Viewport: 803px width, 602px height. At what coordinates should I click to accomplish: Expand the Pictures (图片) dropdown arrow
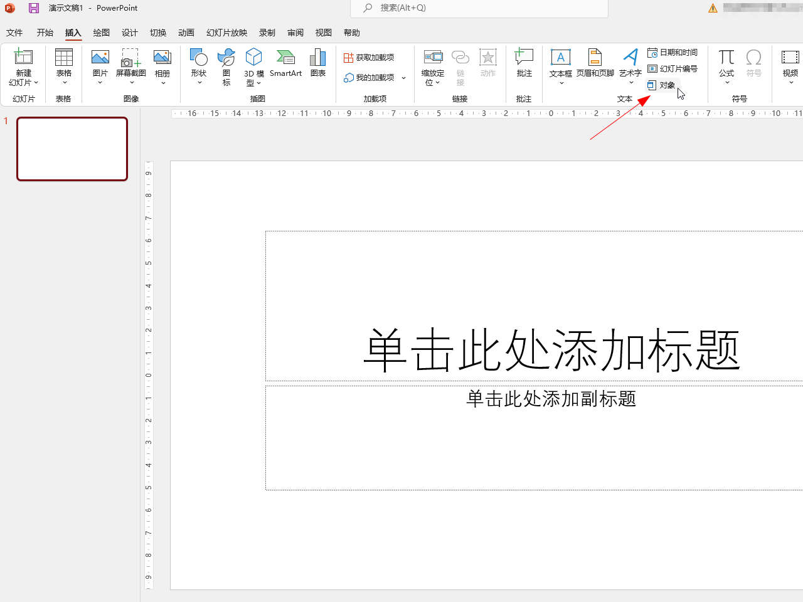100,83
